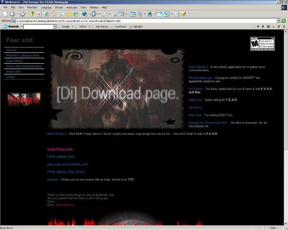The width and height of the screenshot is (288, 230).
Task: Open the Rad Tools link
Action: point(195,115)
